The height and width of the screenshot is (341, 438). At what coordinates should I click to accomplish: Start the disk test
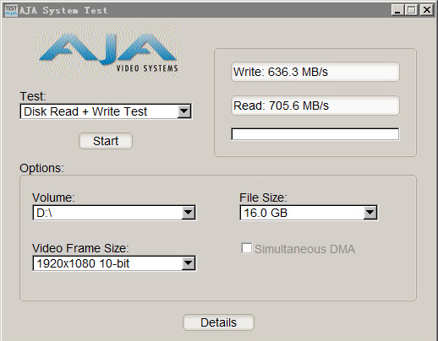(x=106, y=141)
